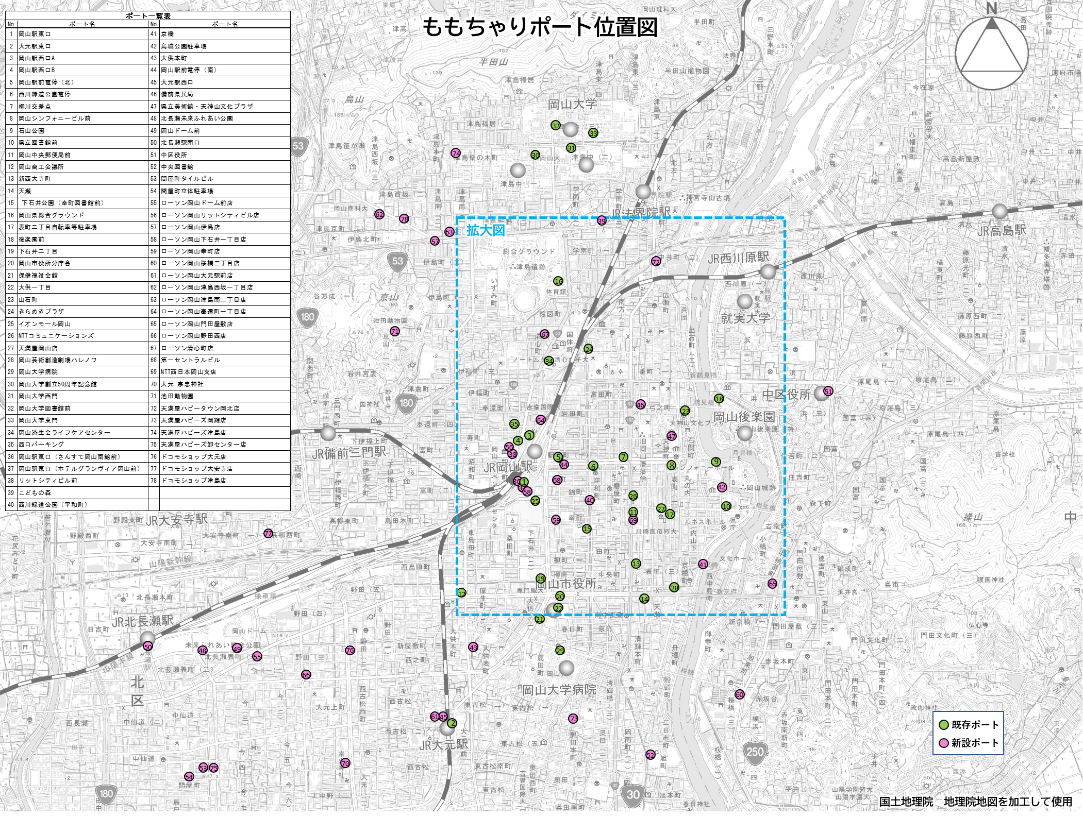This screenshot has width=1083, height=817.
Task: Click the pink 新設ポート legend swatch
Action: tap(944, 743)
